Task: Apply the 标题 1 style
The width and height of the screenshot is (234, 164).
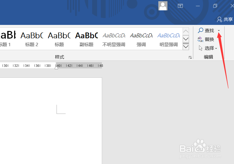Action: (8, 39)
